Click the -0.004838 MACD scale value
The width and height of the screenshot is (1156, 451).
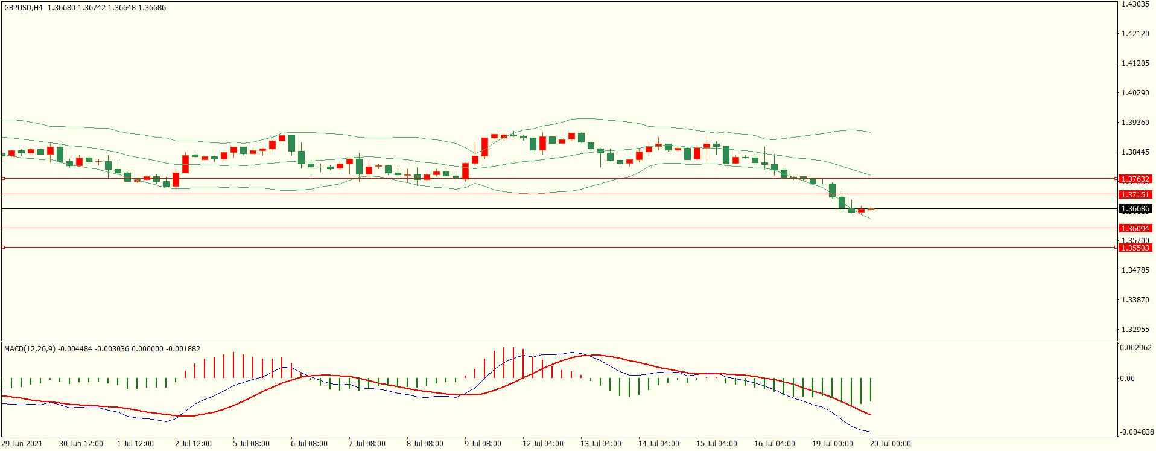pyautogui.click(x=1137, y=432)
